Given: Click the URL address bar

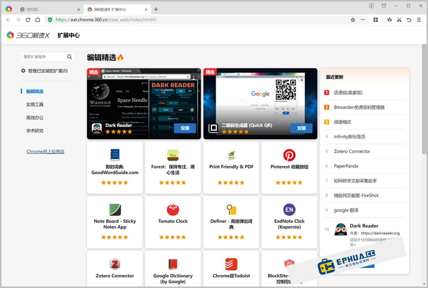Looking at the screenshot, I should coord(198,20).
